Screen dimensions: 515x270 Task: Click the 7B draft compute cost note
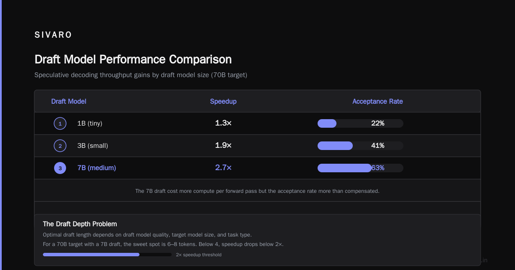point(257,191)
